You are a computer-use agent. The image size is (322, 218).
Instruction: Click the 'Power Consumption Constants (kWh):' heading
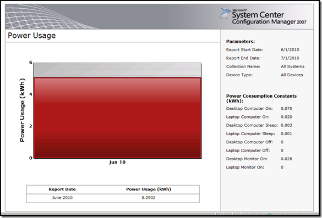pos(261,98)
